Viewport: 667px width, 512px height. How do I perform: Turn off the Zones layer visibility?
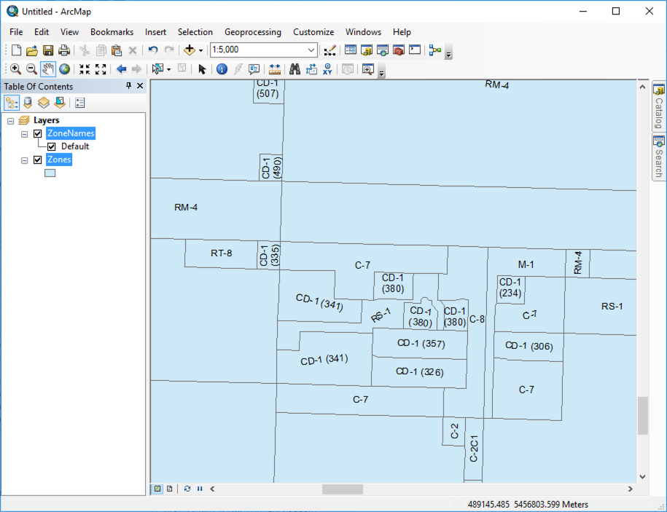(x=38, y=160)
